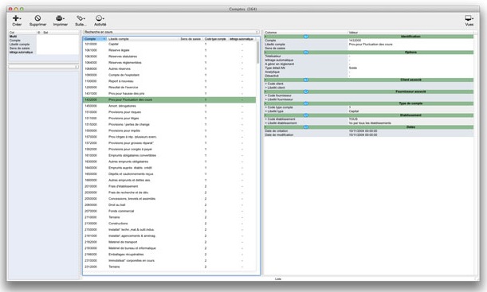Click blue badge on Type de compte header
The height and width of the screenshot is (292, 487).
point(306,103)
